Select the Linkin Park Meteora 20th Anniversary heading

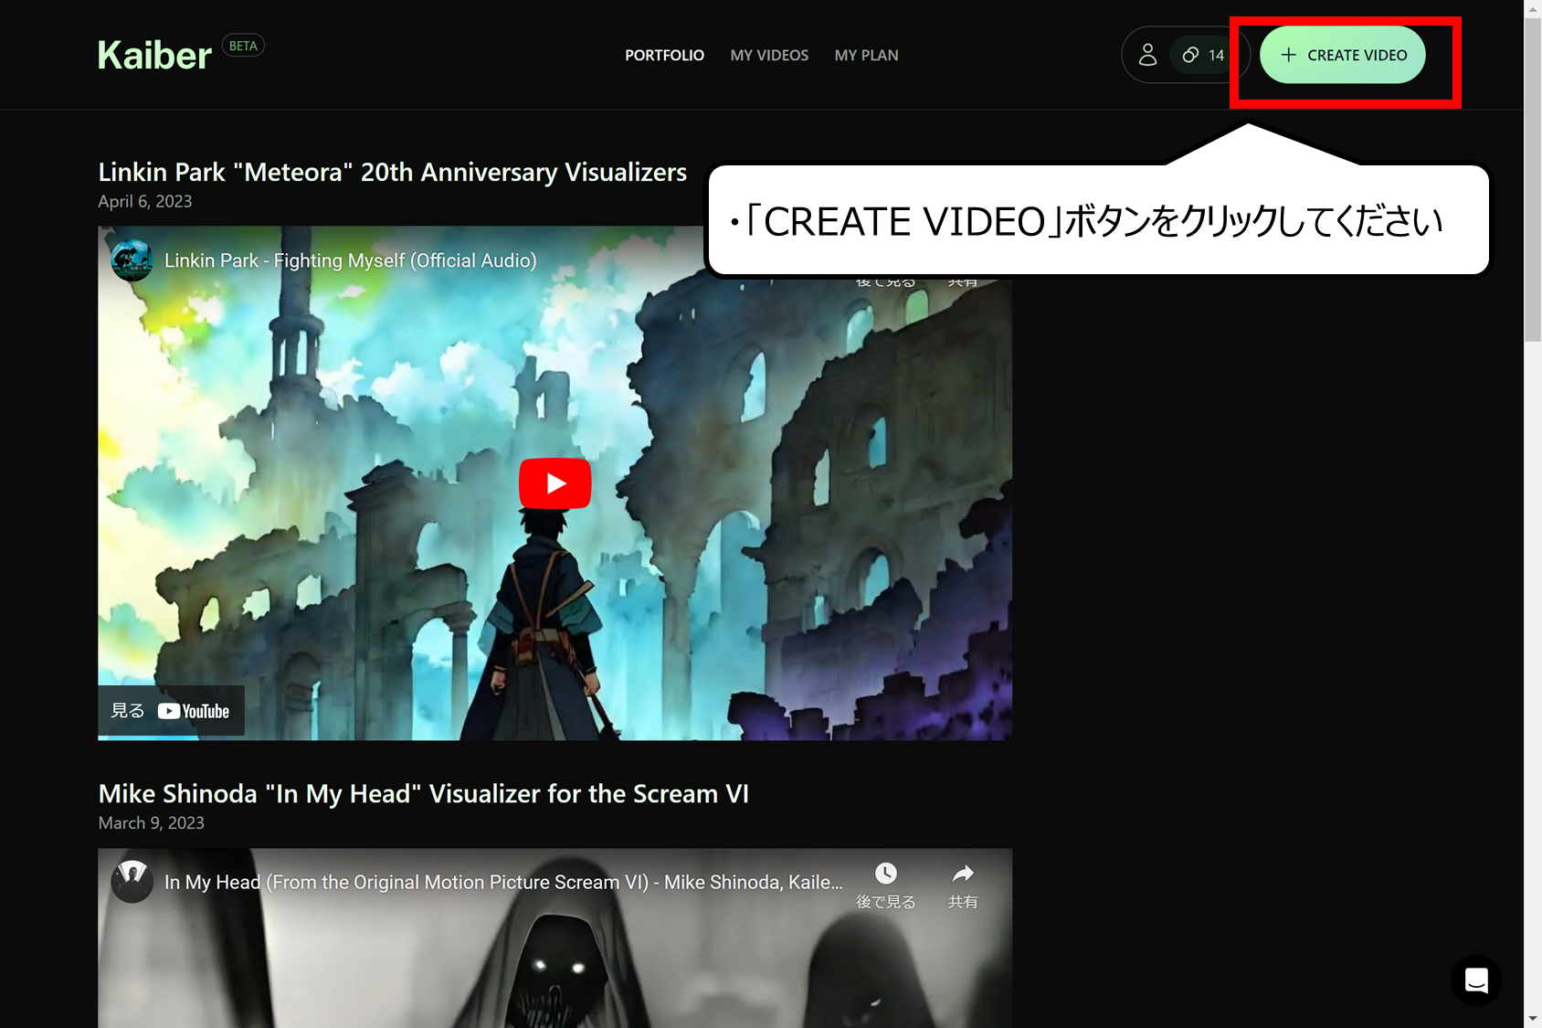pos(392,172)
